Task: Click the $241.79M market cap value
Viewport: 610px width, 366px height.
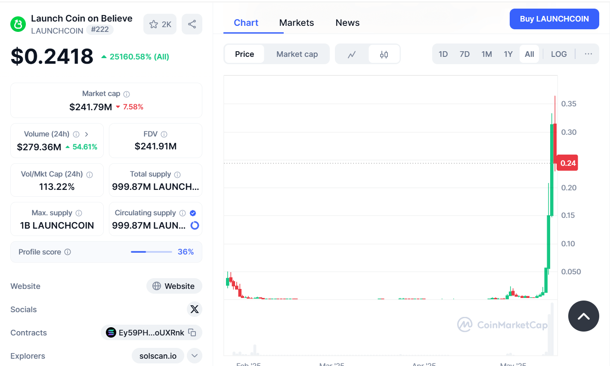Action: tap(90, 107)
